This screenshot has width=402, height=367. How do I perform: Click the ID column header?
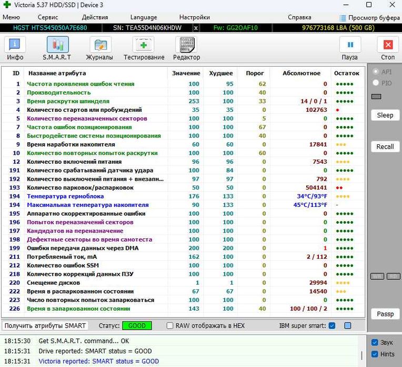tap(16, 73)
